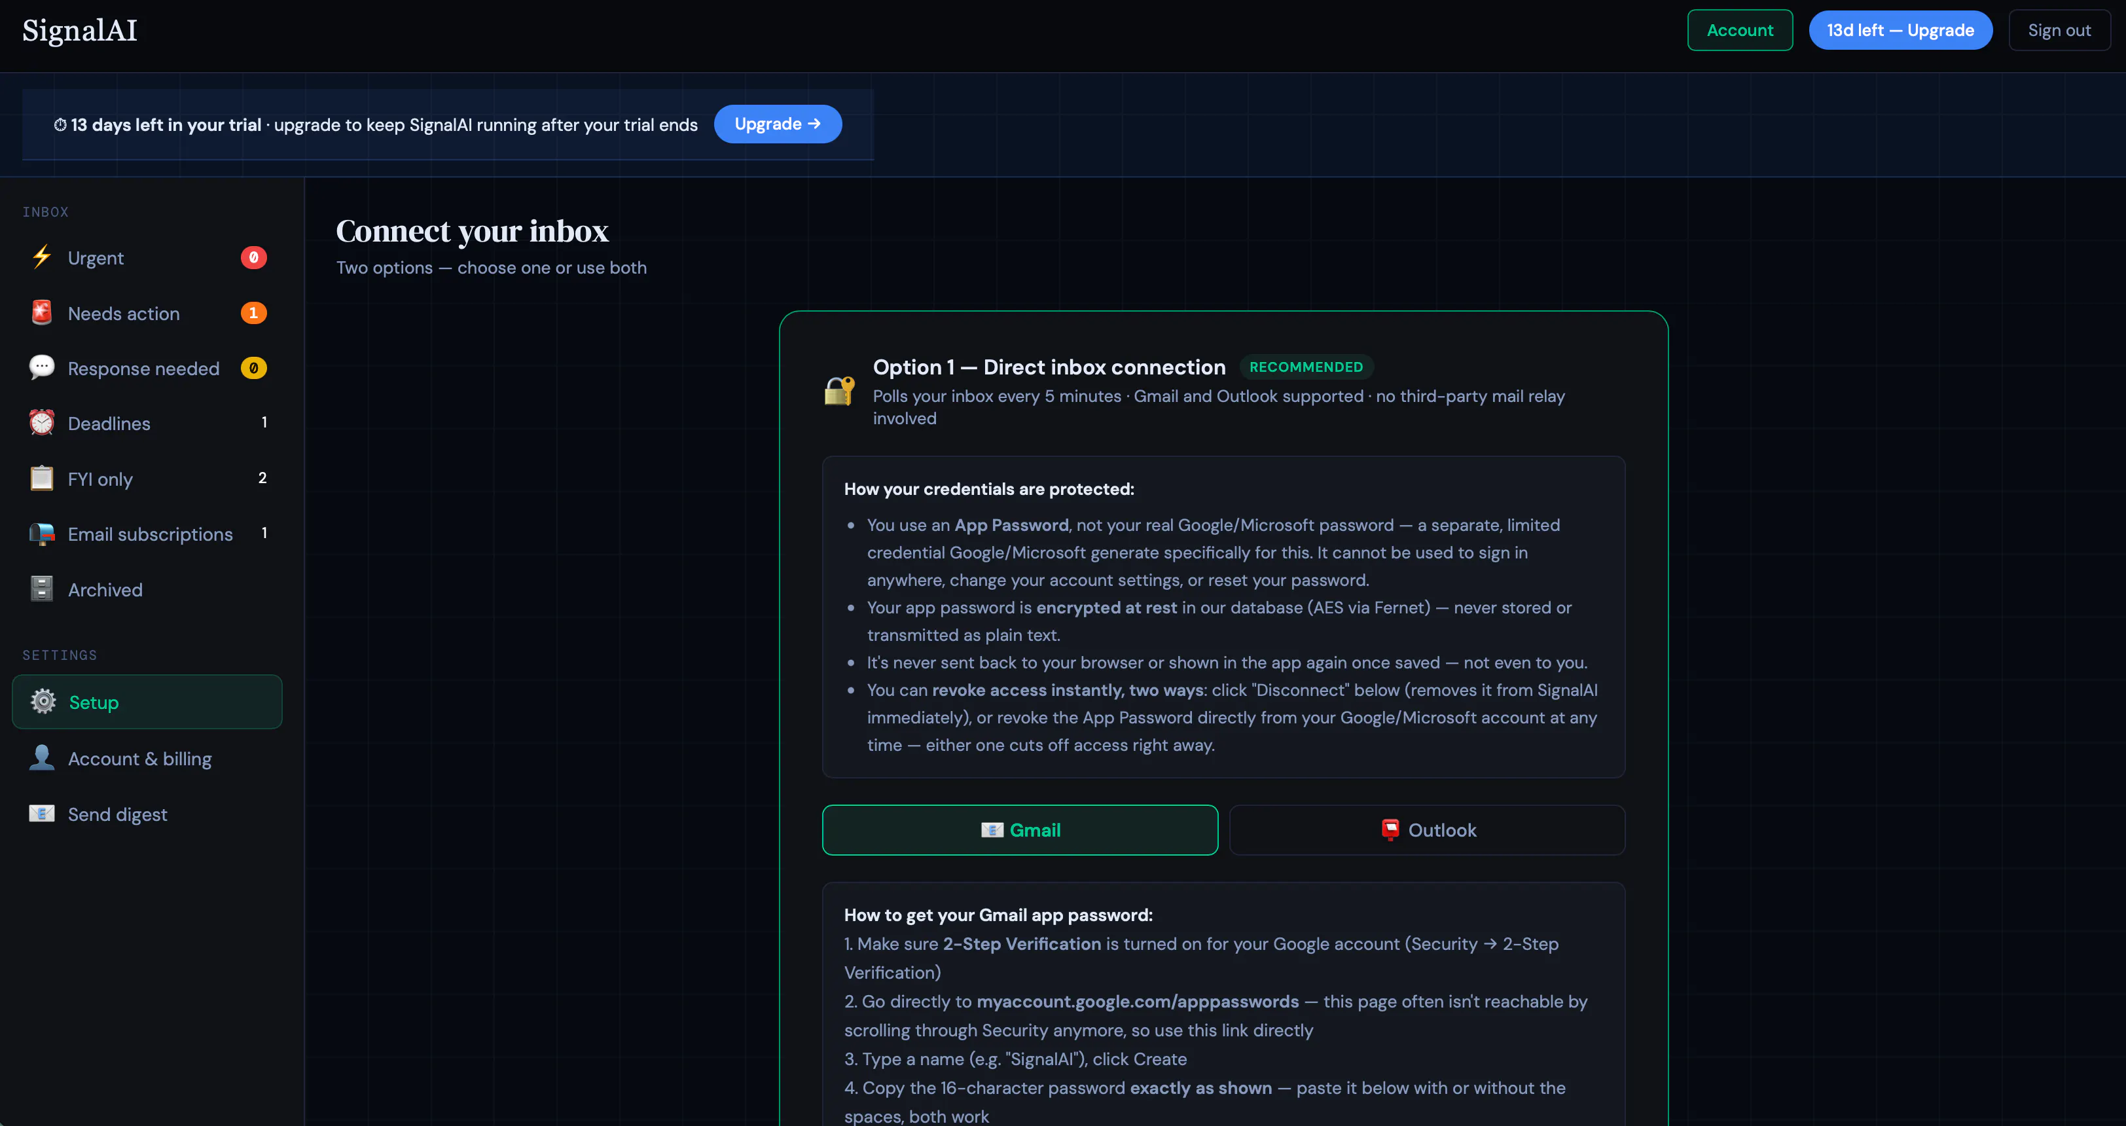Open the Urgent inbox category
Screen dimensions: 2126x1126
tap(148, 257)
